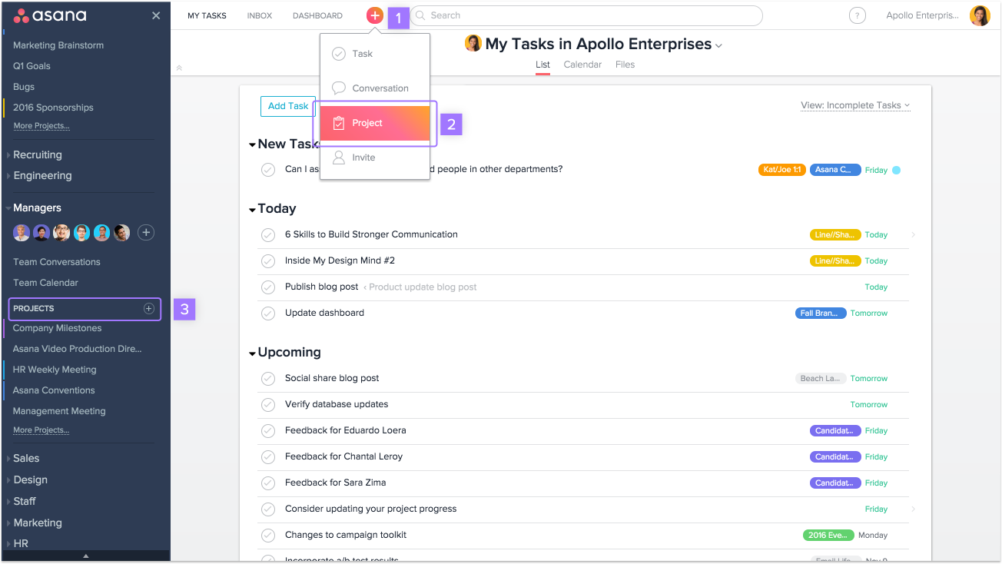Click the blue Fall Bran... tag
1002x564 pixels.
point(821,314)
